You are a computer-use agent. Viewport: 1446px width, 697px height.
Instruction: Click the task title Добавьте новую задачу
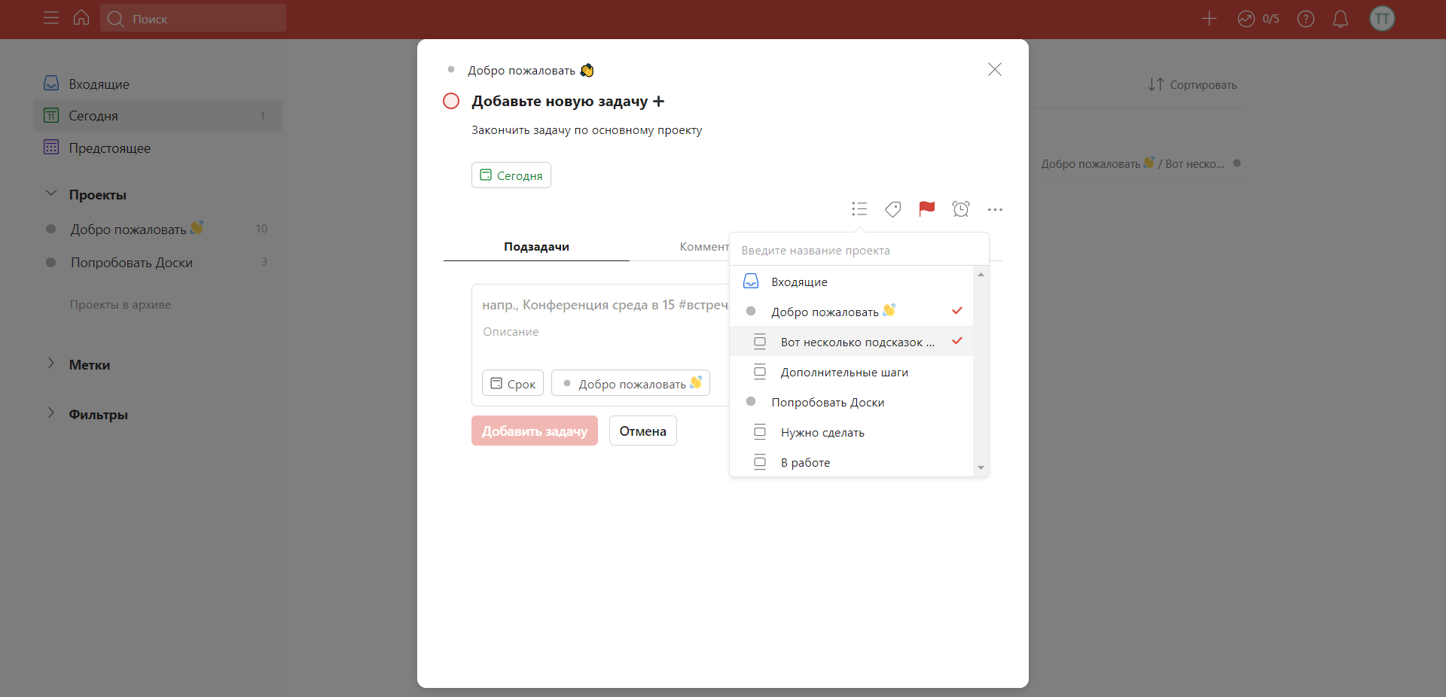coord(568,101)
